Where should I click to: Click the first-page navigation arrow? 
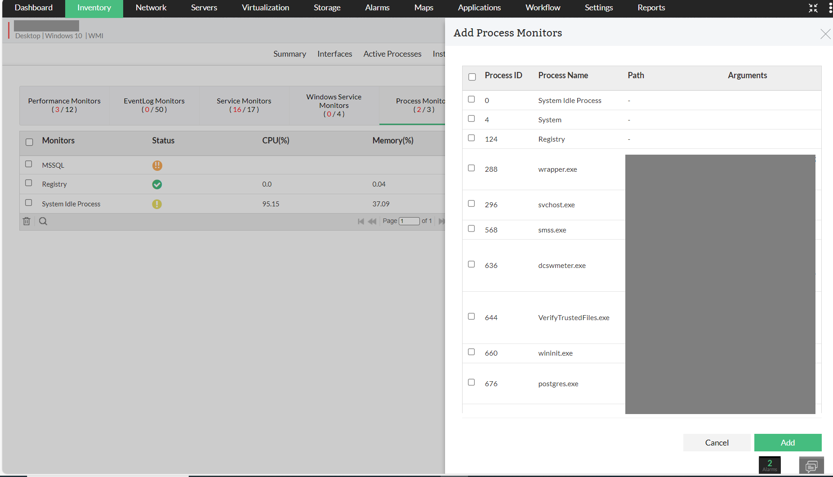tap(361, 221)
